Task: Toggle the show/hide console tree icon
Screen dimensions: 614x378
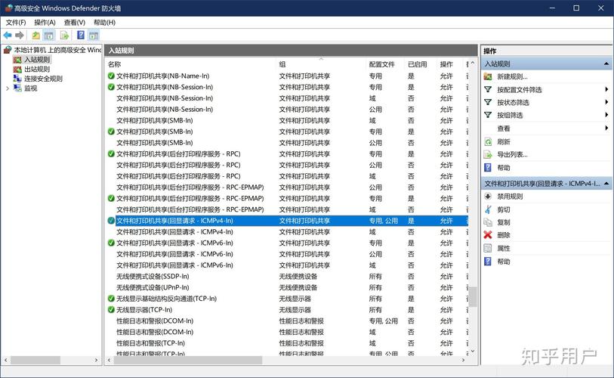Action: pos(49,36)
